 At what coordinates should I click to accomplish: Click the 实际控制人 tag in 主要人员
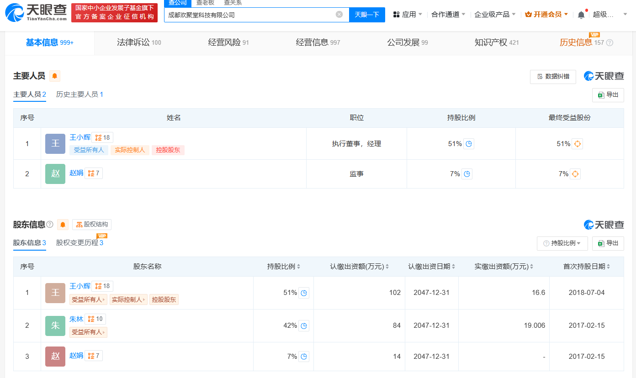(130, 150)
